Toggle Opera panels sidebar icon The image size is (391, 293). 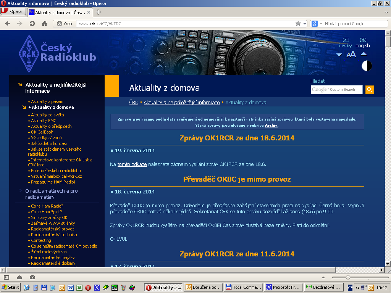tap(6, 277)
